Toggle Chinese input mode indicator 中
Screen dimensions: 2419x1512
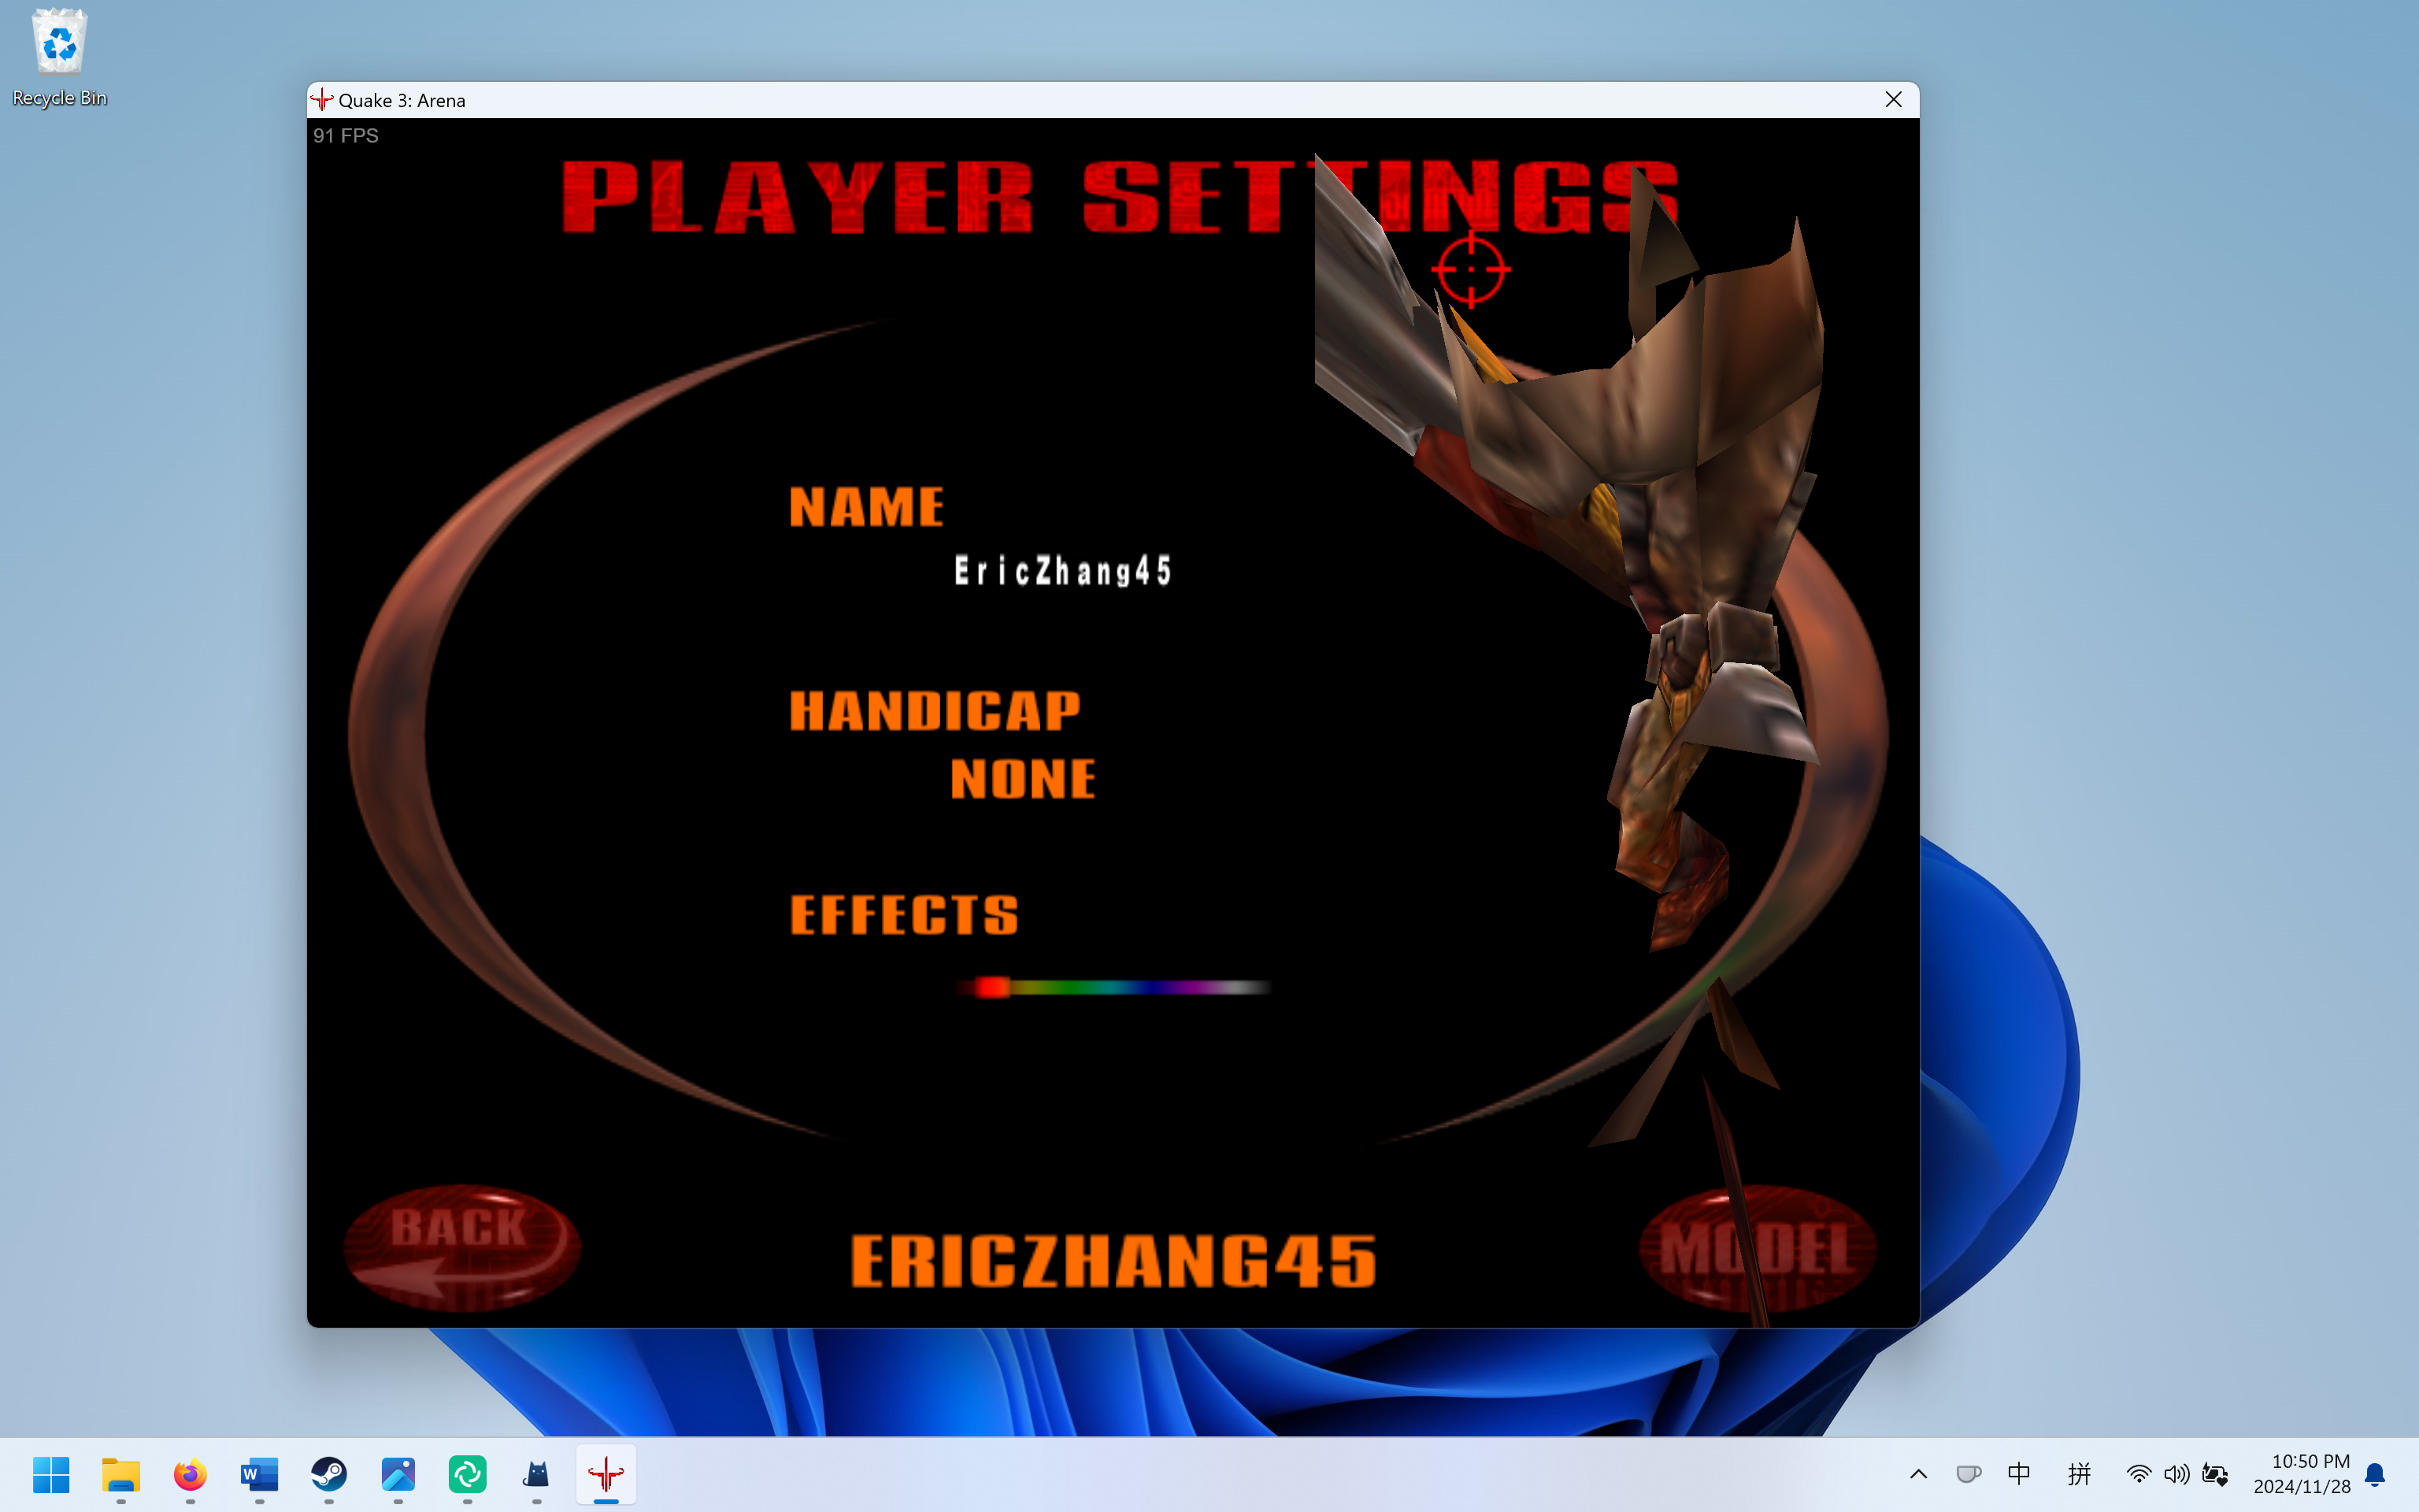coord(2019,1474)
